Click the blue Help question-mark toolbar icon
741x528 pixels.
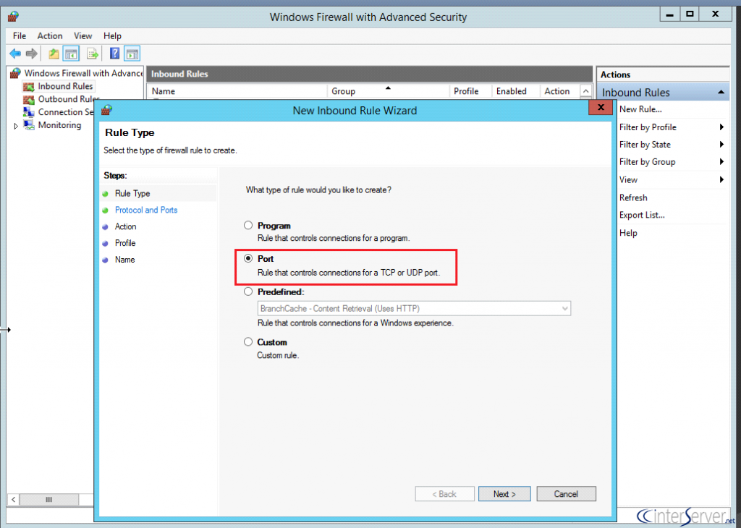pos(115,54)
